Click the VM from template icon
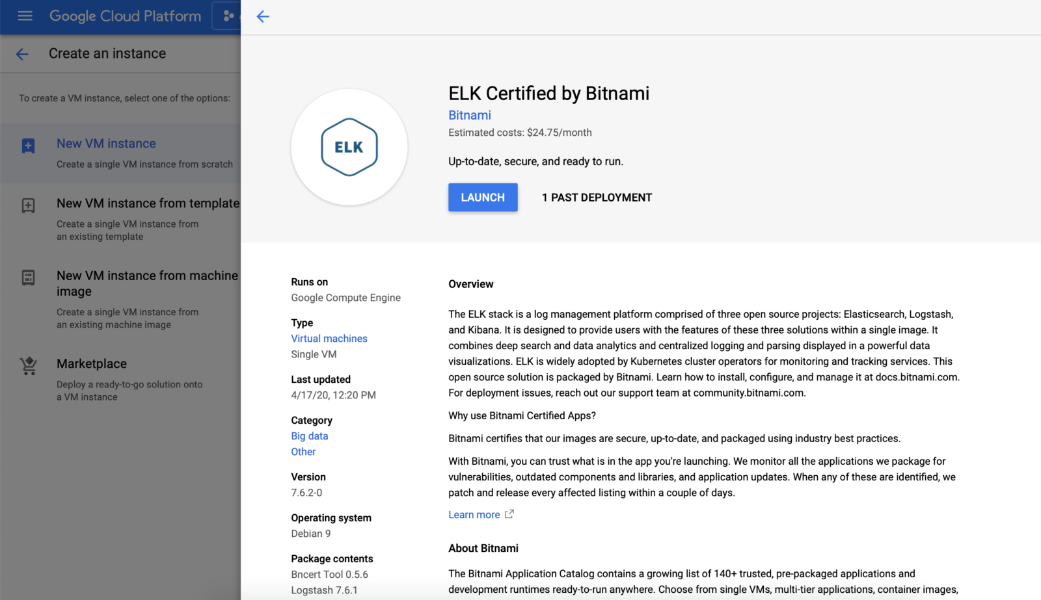1041x600 pixels. click(x=28, y=206)
